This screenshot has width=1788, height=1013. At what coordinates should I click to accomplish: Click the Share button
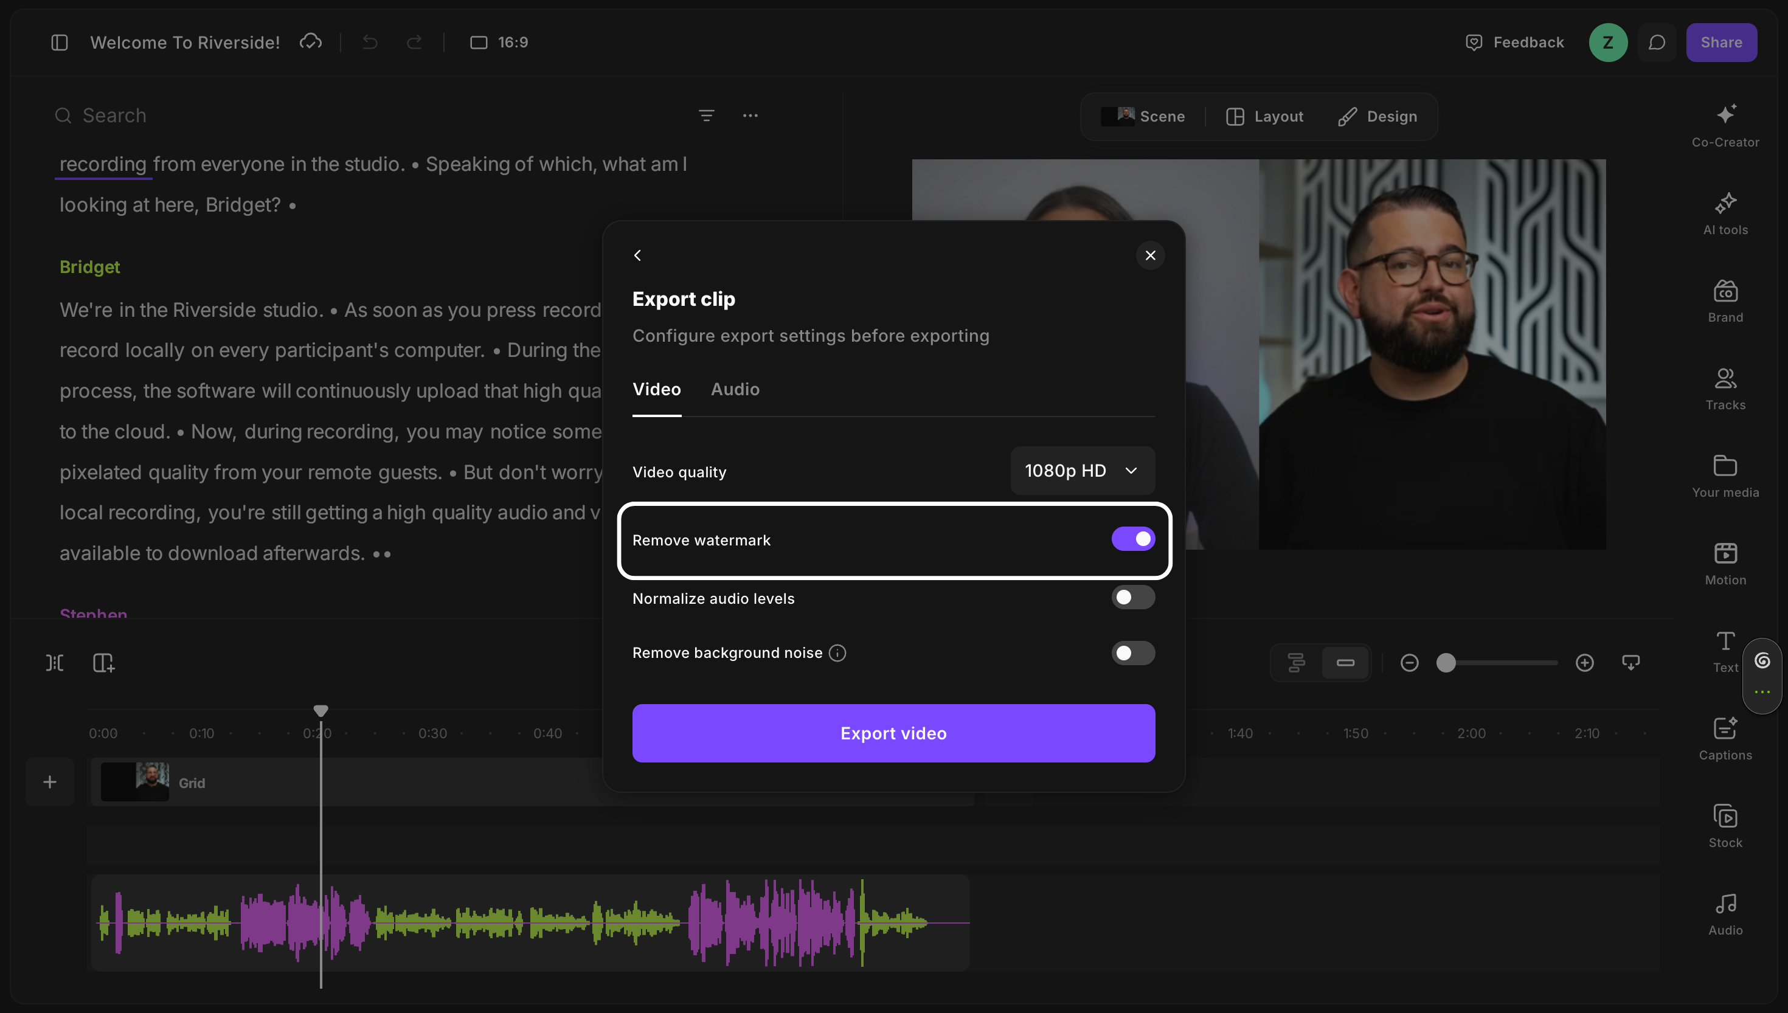[1721, 43]
